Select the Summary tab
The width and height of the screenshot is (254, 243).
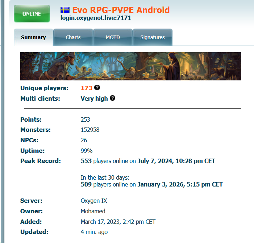coord(33,37)
